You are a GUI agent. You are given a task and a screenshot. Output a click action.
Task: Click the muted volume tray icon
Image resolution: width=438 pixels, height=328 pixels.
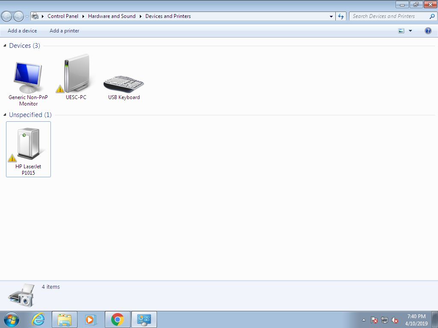point(395,320)
